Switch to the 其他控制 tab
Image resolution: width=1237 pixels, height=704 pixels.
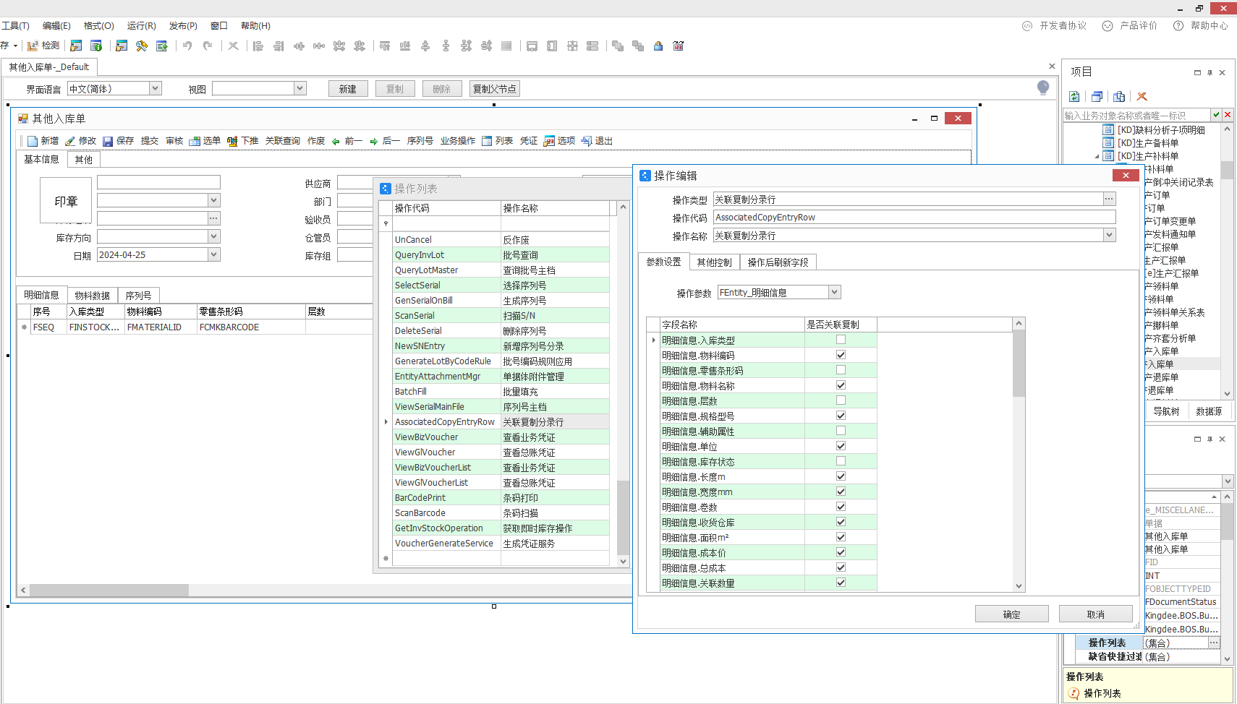coord(714,262)
